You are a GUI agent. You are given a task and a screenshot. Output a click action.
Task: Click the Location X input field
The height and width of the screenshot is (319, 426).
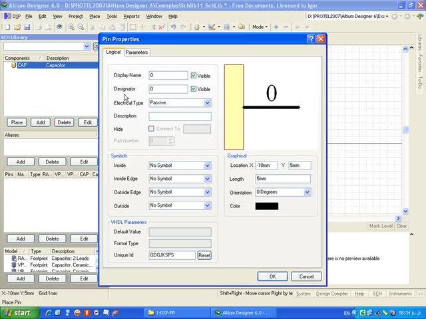266,165
